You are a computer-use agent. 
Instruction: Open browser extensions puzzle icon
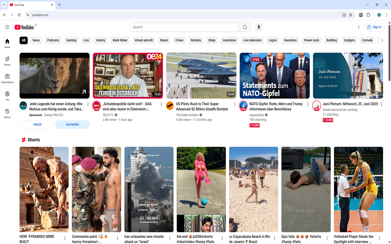click(368, 15)
